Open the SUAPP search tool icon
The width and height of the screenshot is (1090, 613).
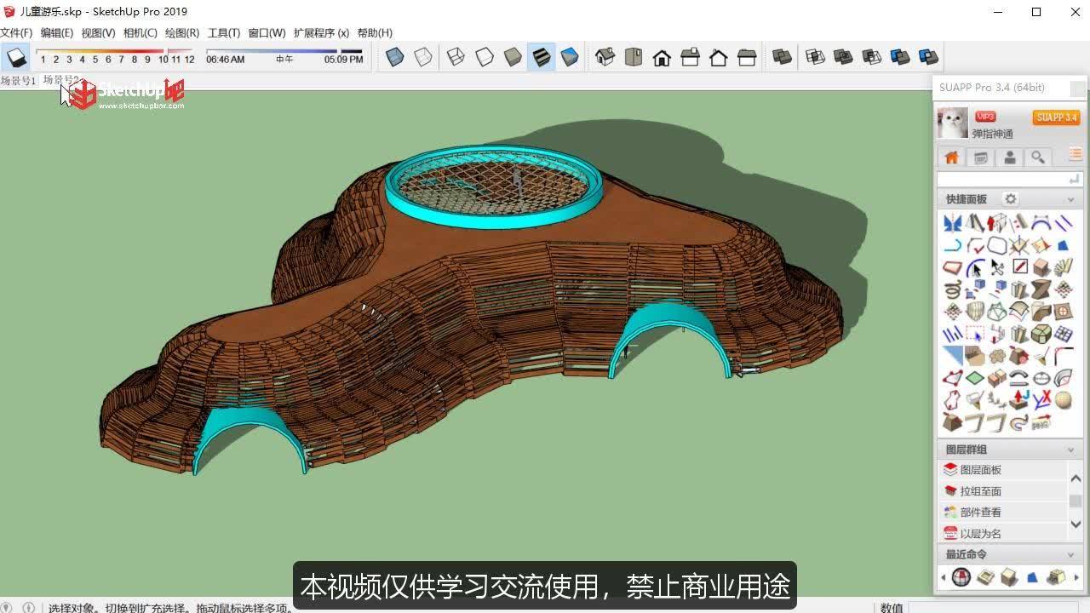1038,158
